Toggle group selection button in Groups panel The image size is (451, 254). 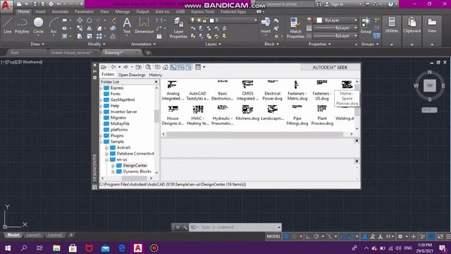[376, 36]
